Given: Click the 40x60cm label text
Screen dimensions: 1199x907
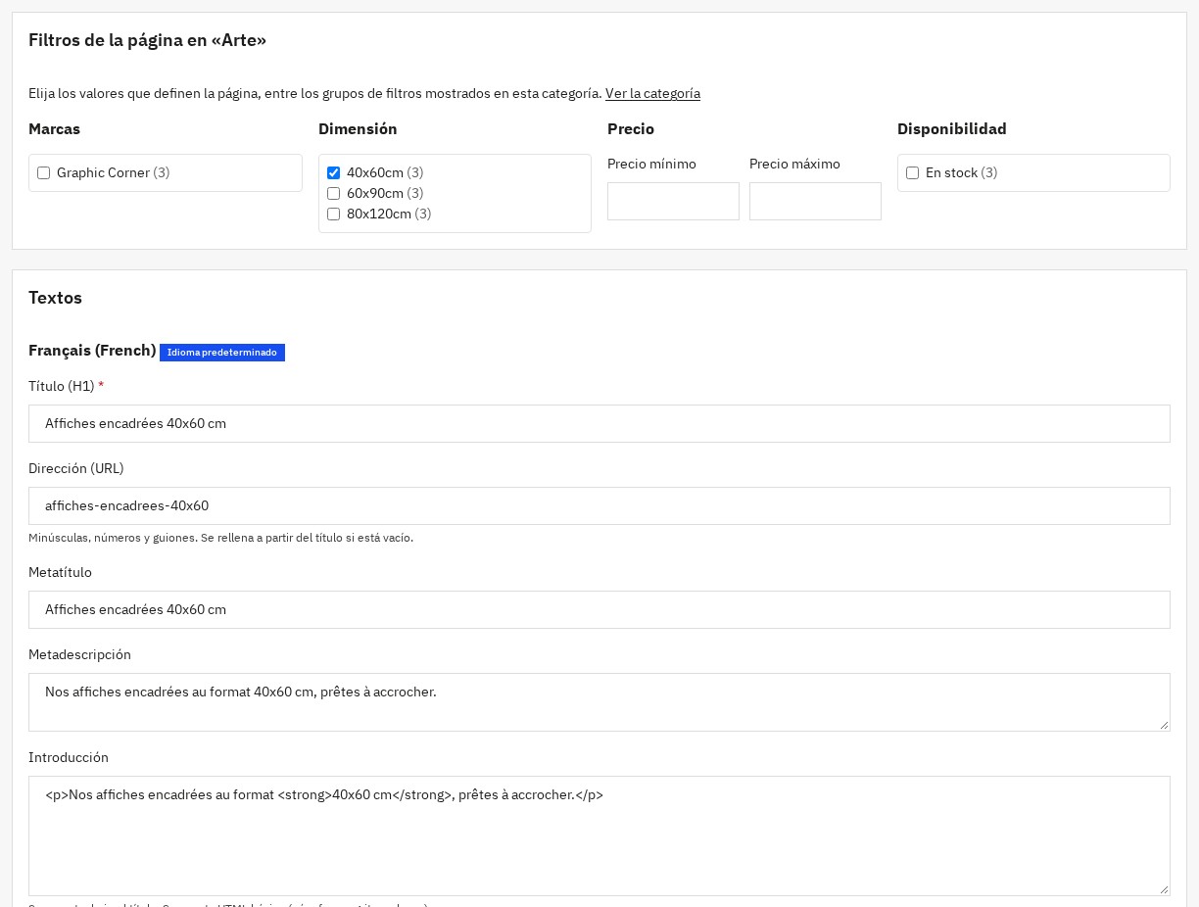Looking at the screenshot, I should tap(375, 173).
